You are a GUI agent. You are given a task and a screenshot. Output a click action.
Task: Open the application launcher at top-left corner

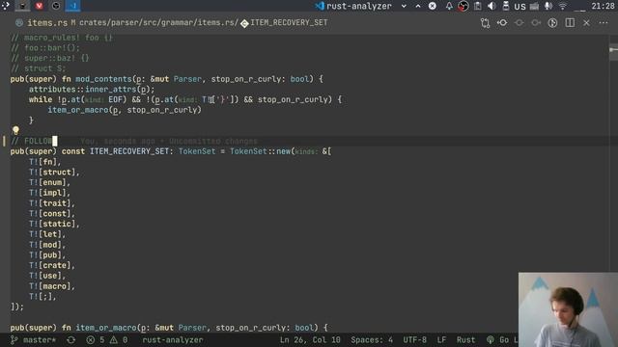coord(6,6)
